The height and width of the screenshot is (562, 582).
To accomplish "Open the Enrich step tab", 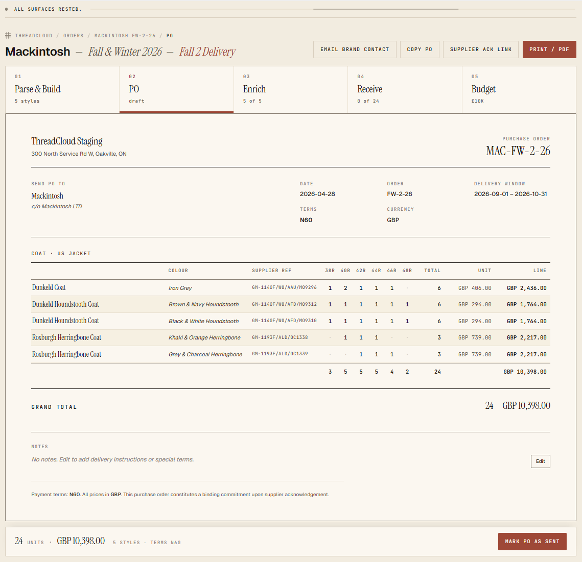I will point(291,89).
